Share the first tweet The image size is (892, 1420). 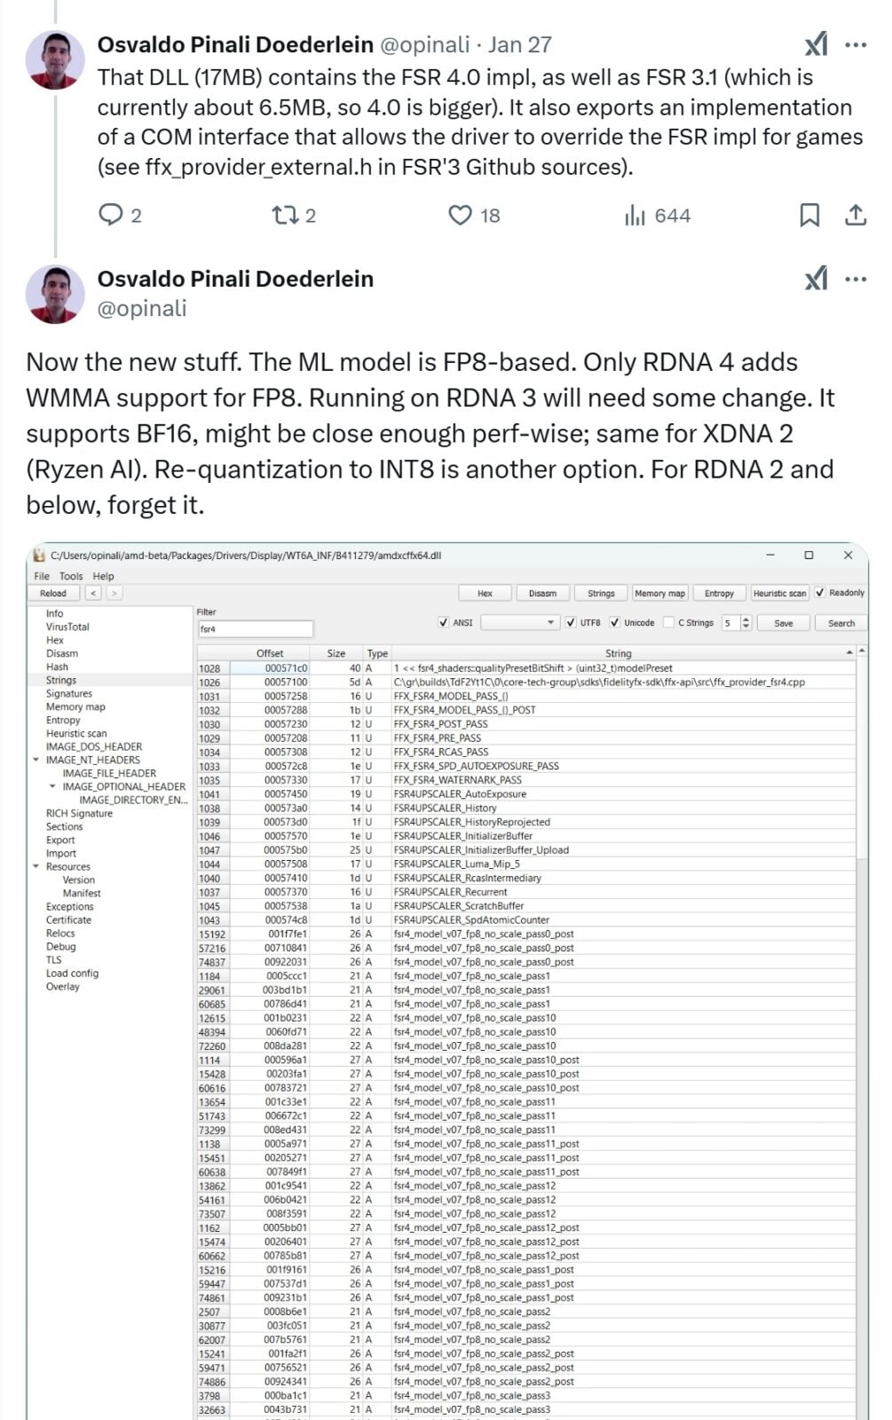856,215
